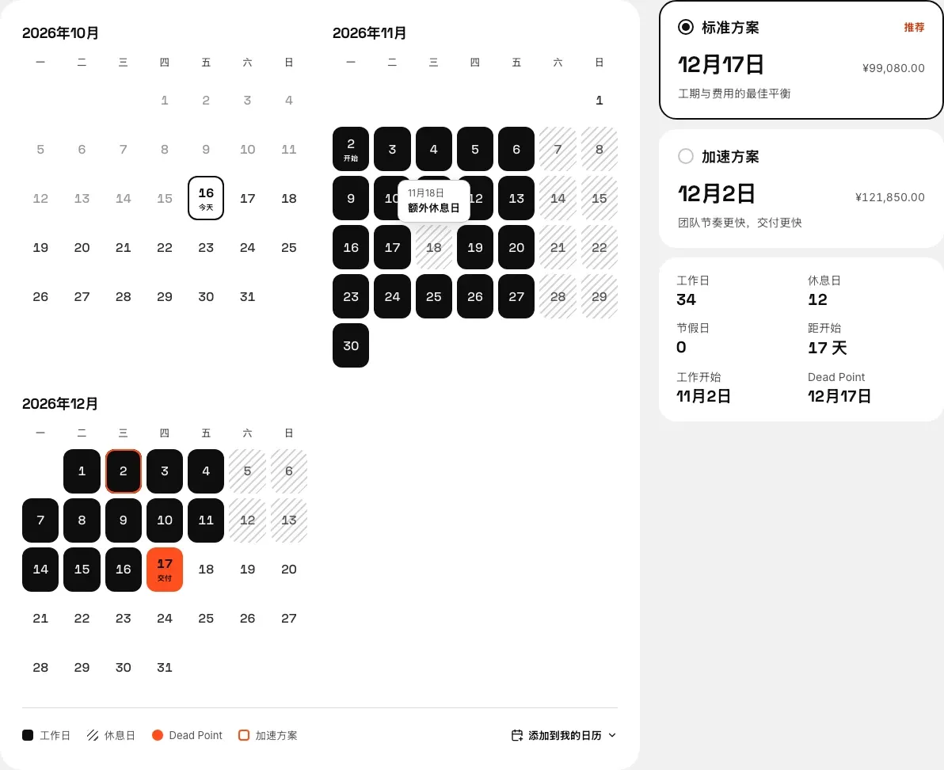
Task: Click the 12月17日 heading in the 标准方案 card
Action: pyautogui.click(x=721, y=64)
